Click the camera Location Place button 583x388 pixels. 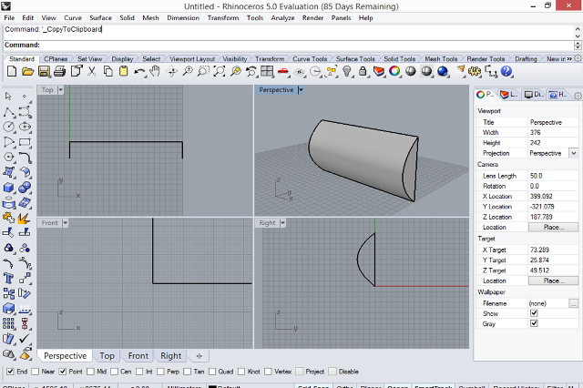click(x=553, y=227)
